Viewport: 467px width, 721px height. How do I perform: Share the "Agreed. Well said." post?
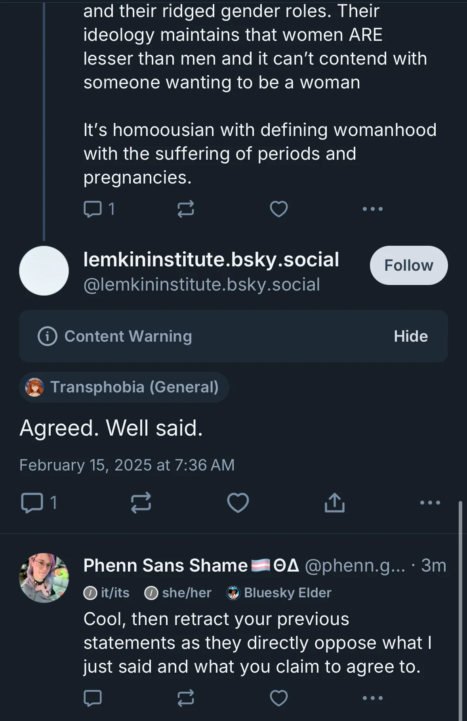click(x=335, y=503)
